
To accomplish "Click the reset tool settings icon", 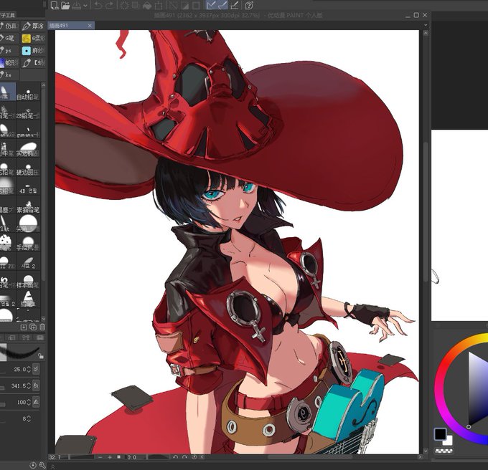I will [33, 465].
